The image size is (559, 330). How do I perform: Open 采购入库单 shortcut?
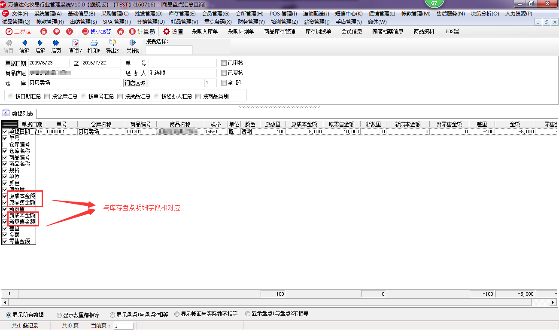coord(205,31)
